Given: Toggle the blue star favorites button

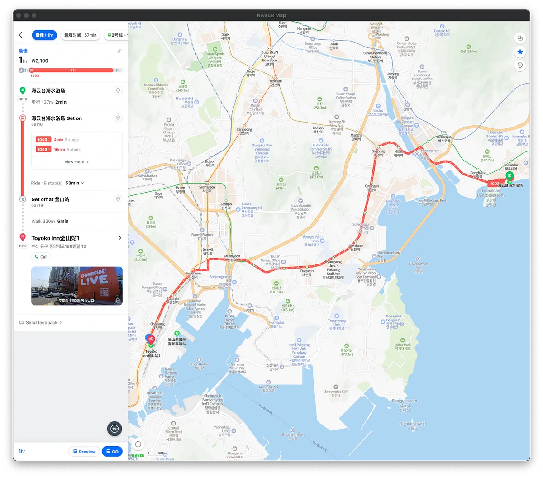Looking at the screenshot, I should pyautogui.click(x=520, y=52).
